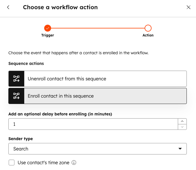Close the workflow action panel
This screenshot has width=196, height=170.
point(188,7)
